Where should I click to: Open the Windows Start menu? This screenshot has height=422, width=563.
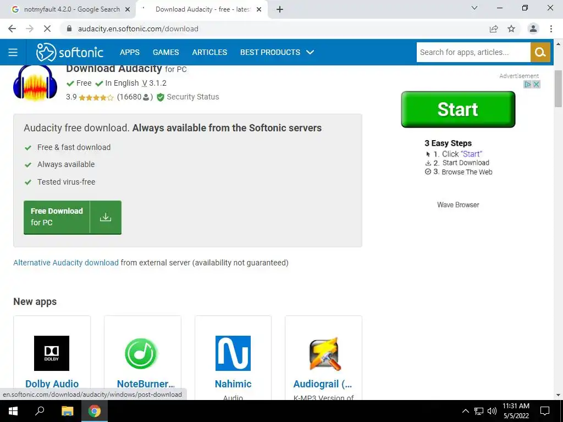pyautogui.click(x=13, y=411)
